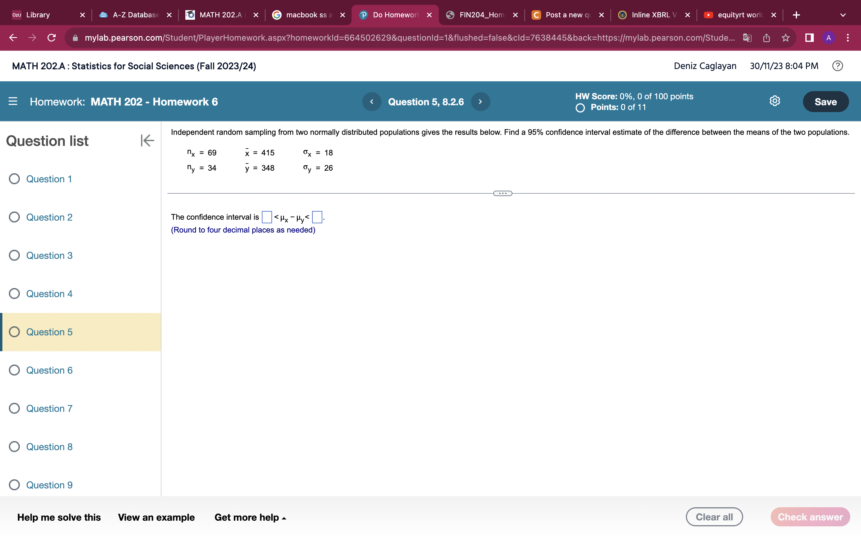The image size is (861, 538).
Task: Go to next question arrow
Action: pos(480,102)
